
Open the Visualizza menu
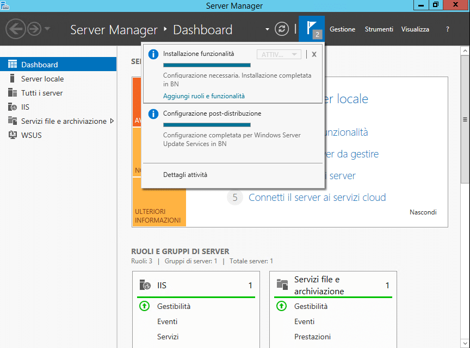(x=415, y=29)
